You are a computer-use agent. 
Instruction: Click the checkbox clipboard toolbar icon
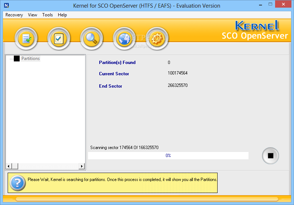(59, 39)
